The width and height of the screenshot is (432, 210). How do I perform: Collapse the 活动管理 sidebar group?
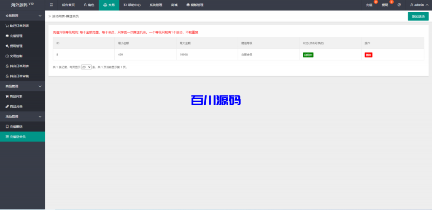pyautogui.click(x=22, y=117)
